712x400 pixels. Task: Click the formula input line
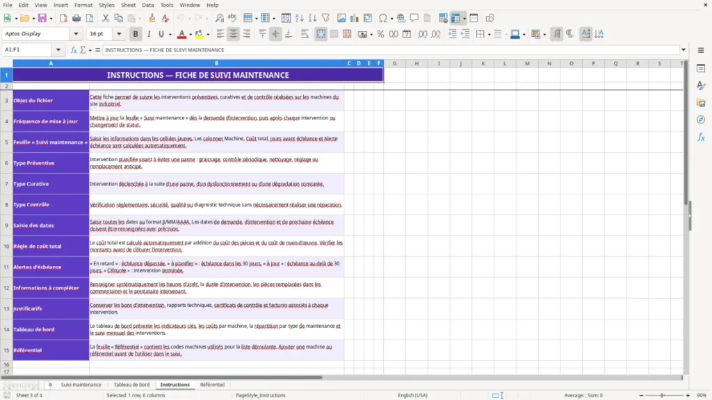point(391,50)
